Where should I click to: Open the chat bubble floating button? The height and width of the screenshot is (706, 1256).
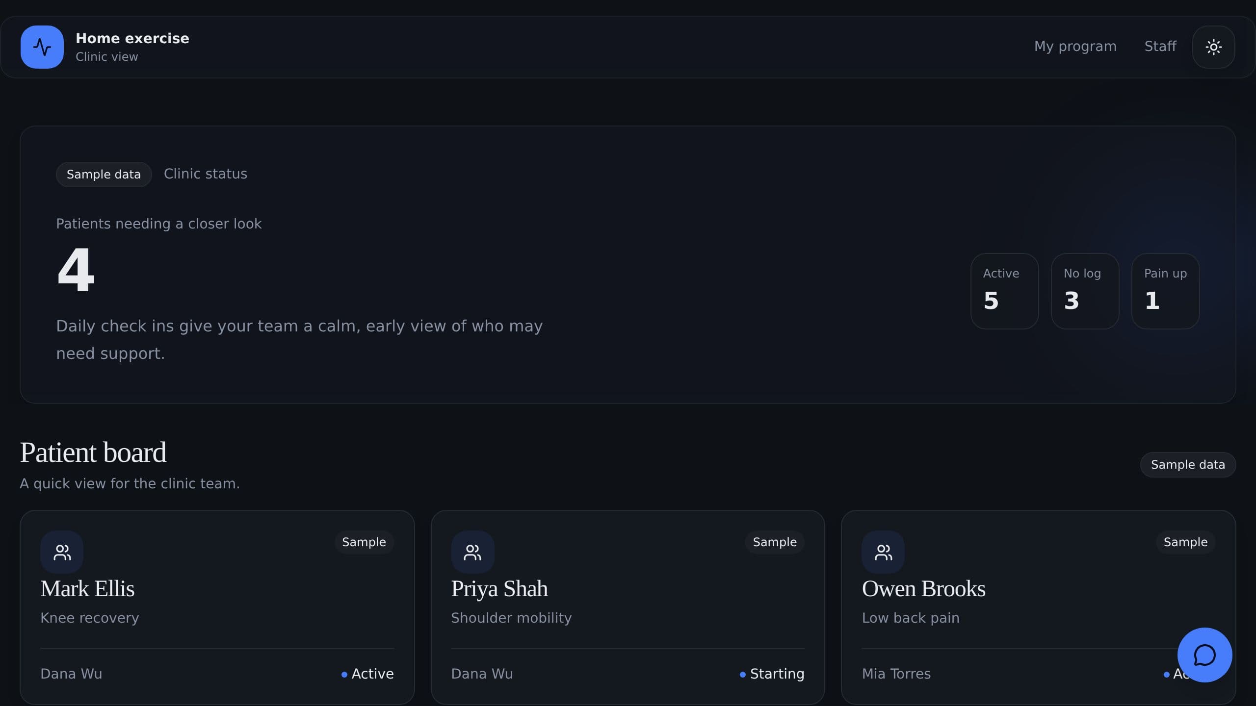coord(1204,655)
